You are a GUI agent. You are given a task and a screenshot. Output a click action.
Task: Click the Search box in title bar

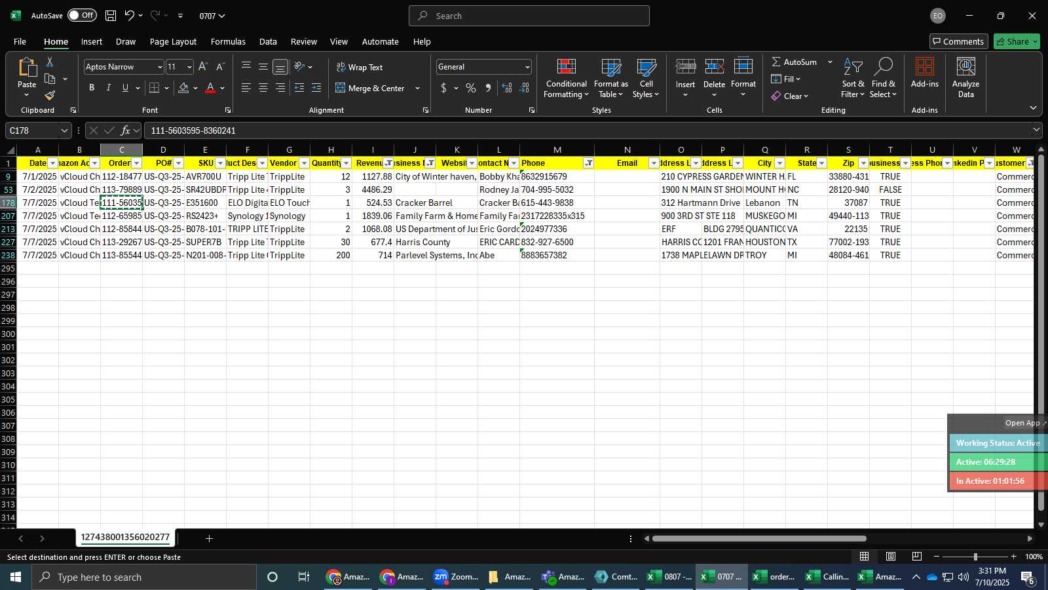(x=529, y=16)
